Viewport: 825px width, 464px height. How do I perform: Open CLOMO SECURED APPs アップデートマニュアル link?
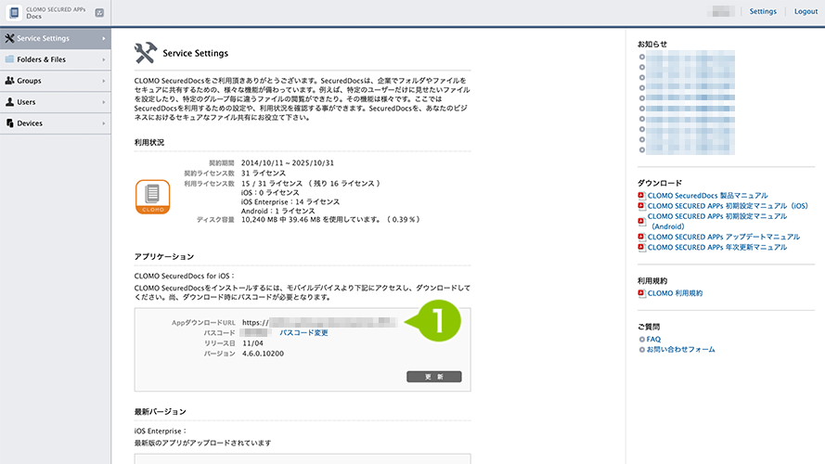tap(724, 237)
